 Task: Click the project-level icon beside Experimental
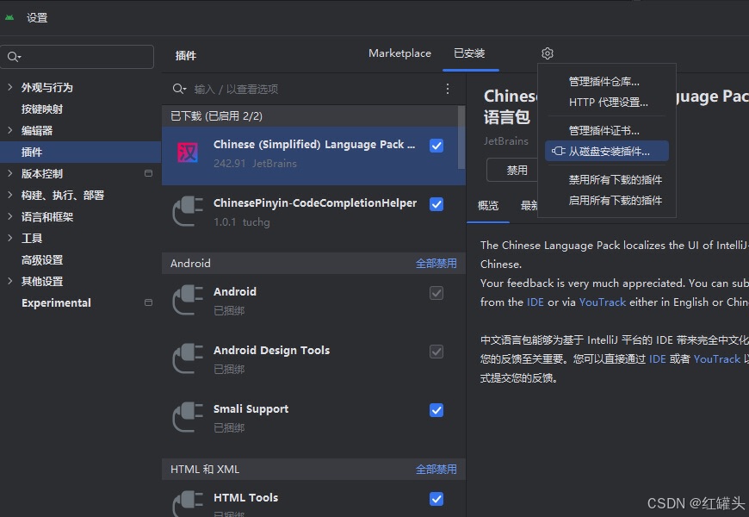[x=149, y=302]
